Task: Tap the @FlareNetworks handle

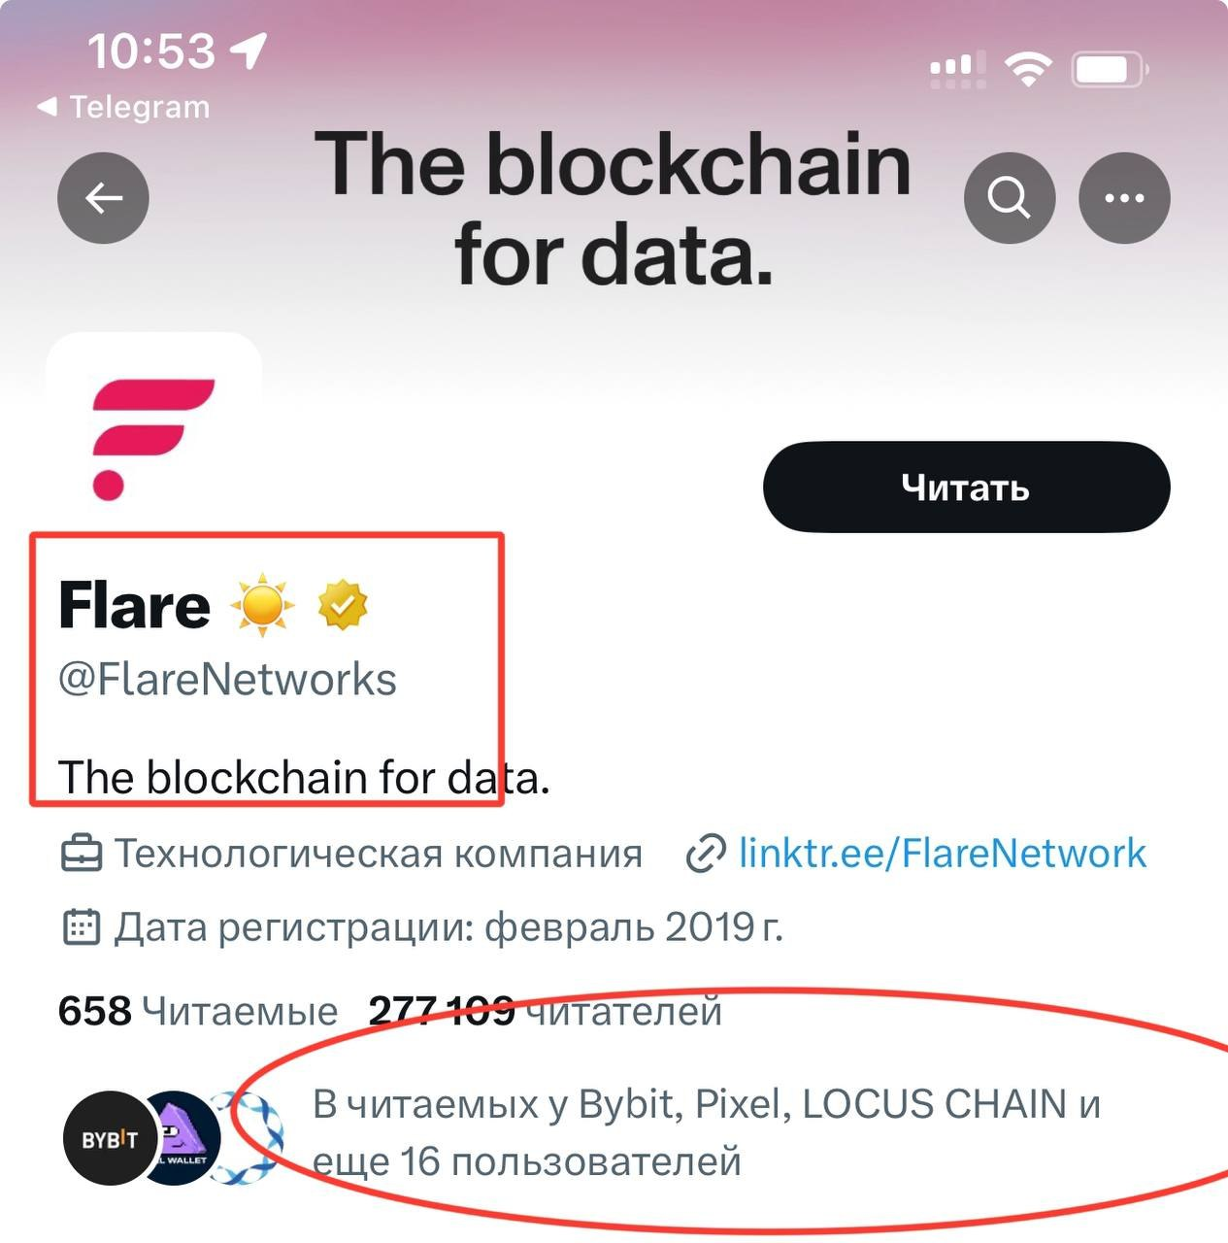Action: click(x=227, y=679)
